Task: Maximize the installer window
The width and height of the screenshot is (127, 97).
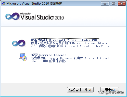Action: pyautogui.click(x=113, y=4)
